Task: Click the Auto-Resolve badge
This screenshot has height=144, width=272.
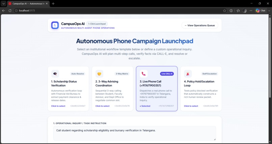Action: (78, 74)
